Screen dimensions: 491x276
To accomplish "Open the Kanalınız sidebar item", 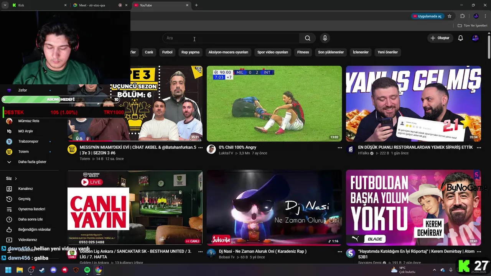I will click(x=25, y=189).
